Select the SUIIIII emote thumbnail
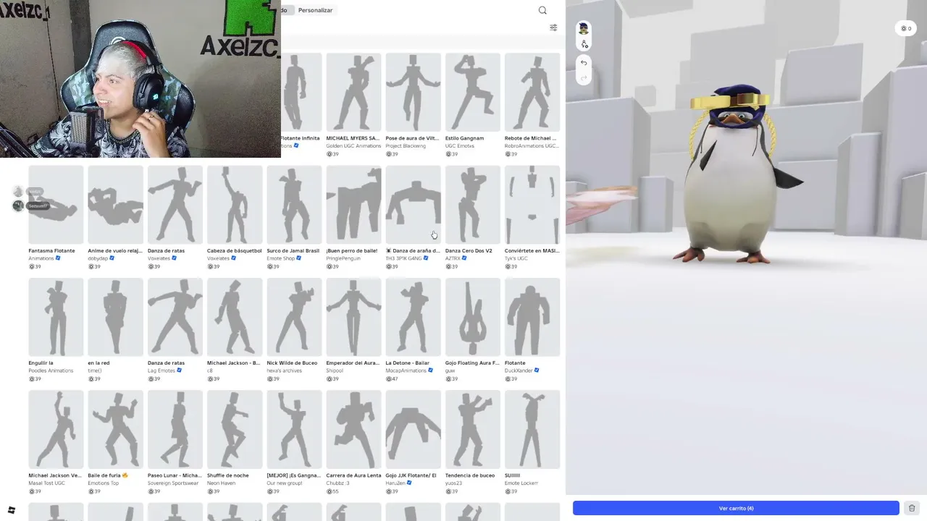The image size is (927, 521). click(x=532, y=430)
